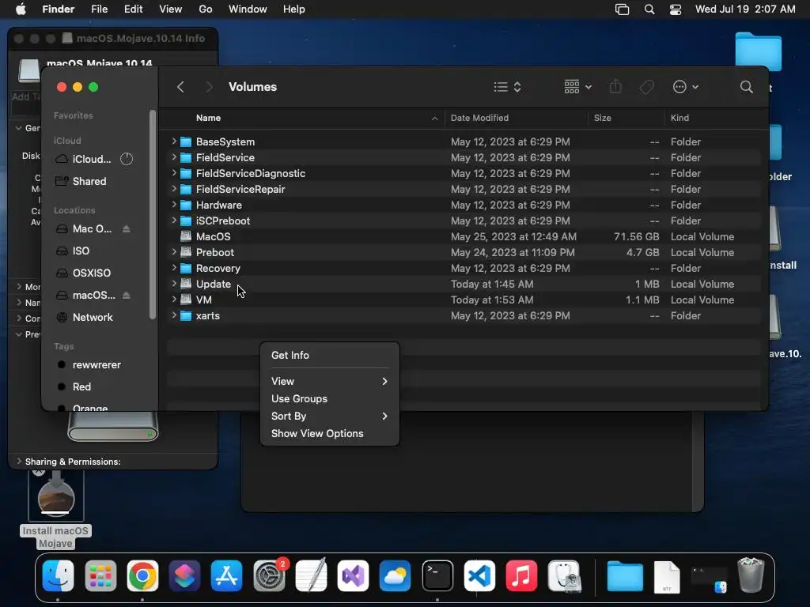810x607 pixels.
Task: Open Control Center in menu bar
Action: coord(676,9)
